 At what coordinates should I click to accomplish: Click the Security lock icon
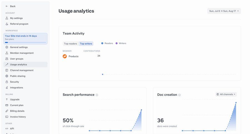7,82
